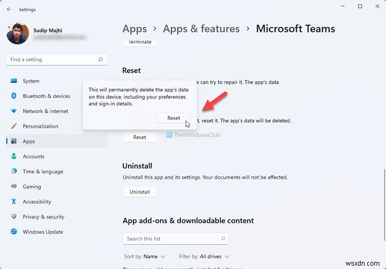Viewport: 386px width, 269px height.
Task: Click the Network & internet wifi icon
Action: [14, 111]
